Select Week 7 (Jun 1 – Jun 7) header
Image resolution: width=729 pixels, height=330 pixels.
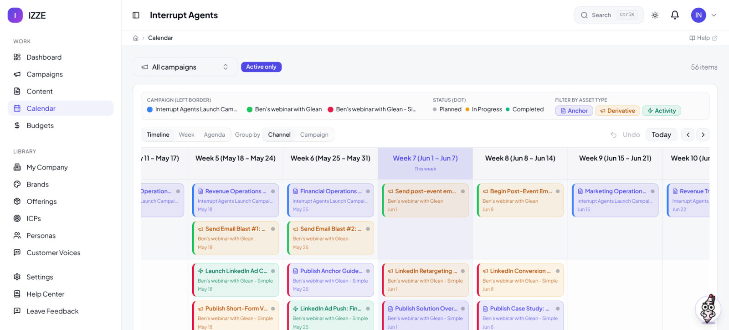[x=426, y=163]
